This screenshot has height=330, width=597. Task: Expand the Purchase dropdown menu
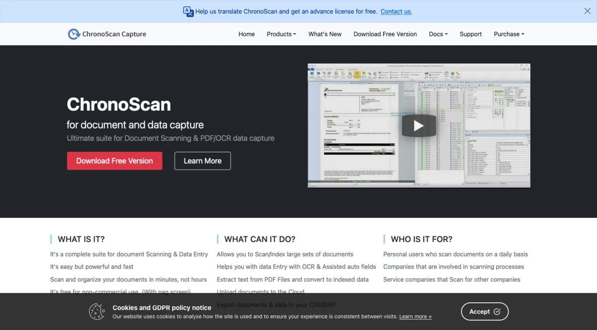(509, 34)
